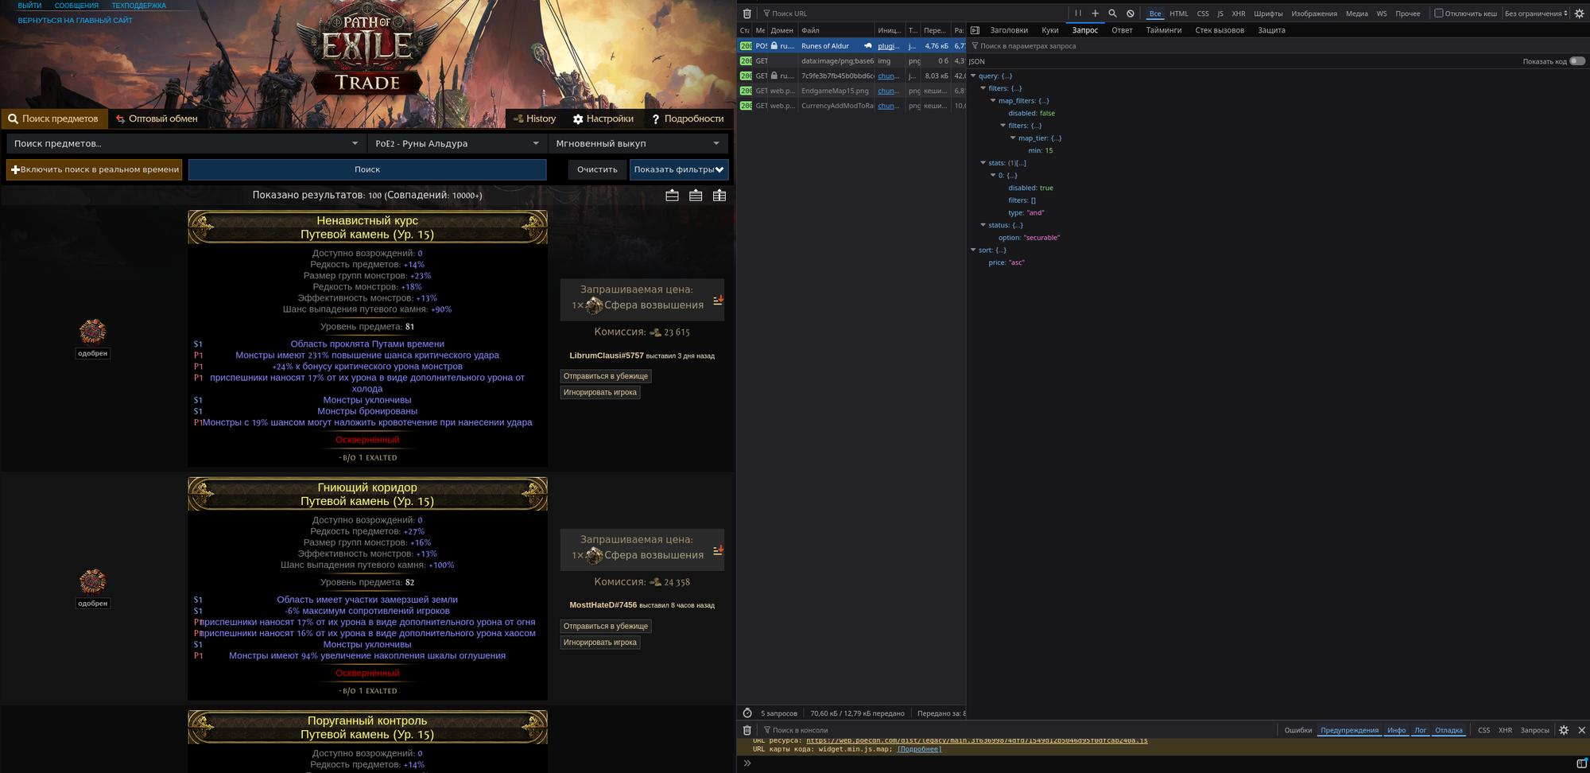Pause network recording in DevTools
This screenshot has height=773, width=1590.
[1078, 14]
